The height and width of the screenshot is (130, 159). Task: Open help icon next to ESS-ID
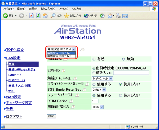pos(63,71)
